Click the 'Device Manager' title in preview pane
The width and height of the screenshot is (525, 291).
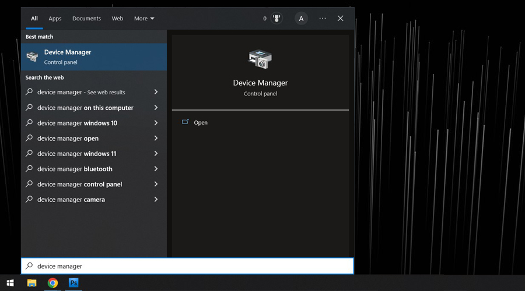[260, 83]
